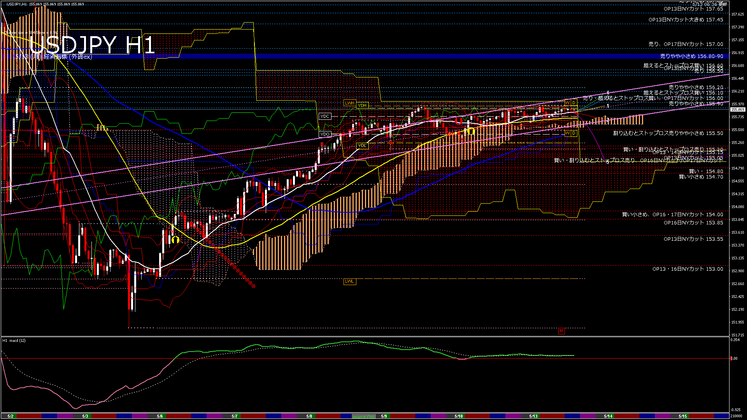Click the lower D box beside W
The width and height of the screenshot is (747, 420).
point(573,133)
